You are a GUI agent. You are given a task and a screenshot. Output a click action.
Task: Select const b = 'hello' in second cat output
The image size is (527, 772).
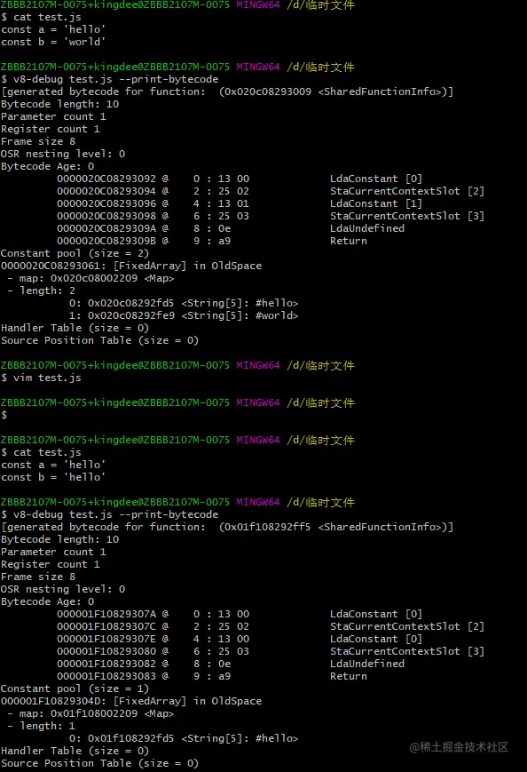click(53, 477)
